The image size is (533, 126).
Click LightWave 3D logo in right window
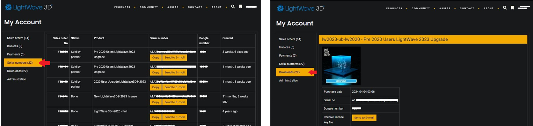coord(300,8)
